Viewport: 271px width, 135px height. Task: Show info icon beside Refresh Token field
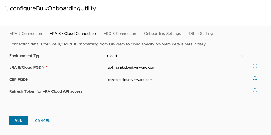(x=255, y=90)
